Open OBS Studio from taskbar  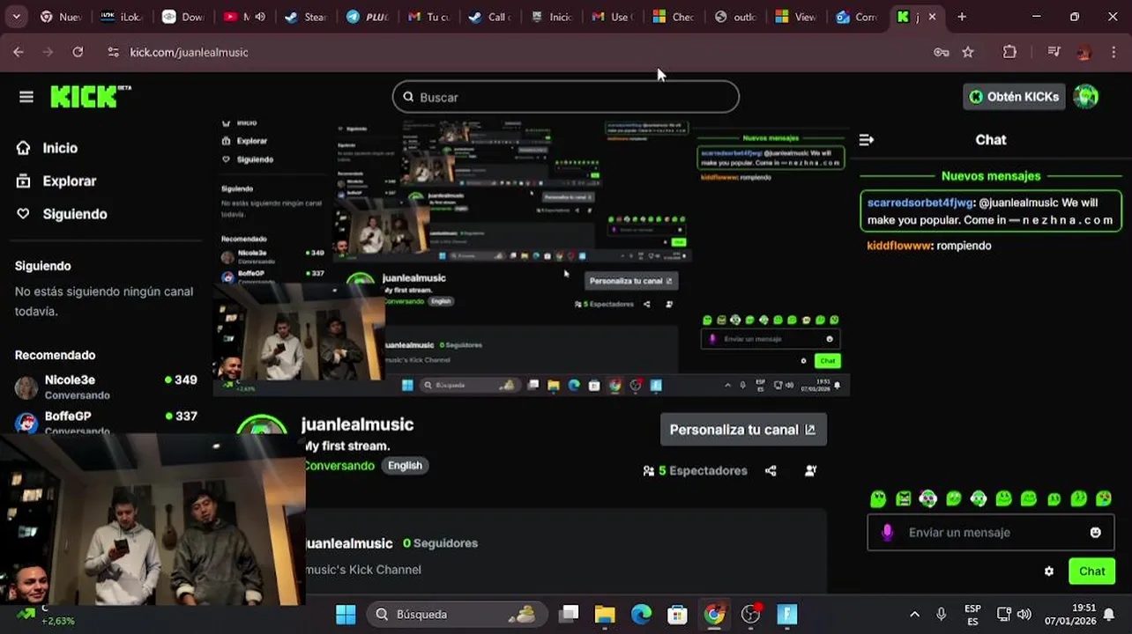[x=751, y=614]
